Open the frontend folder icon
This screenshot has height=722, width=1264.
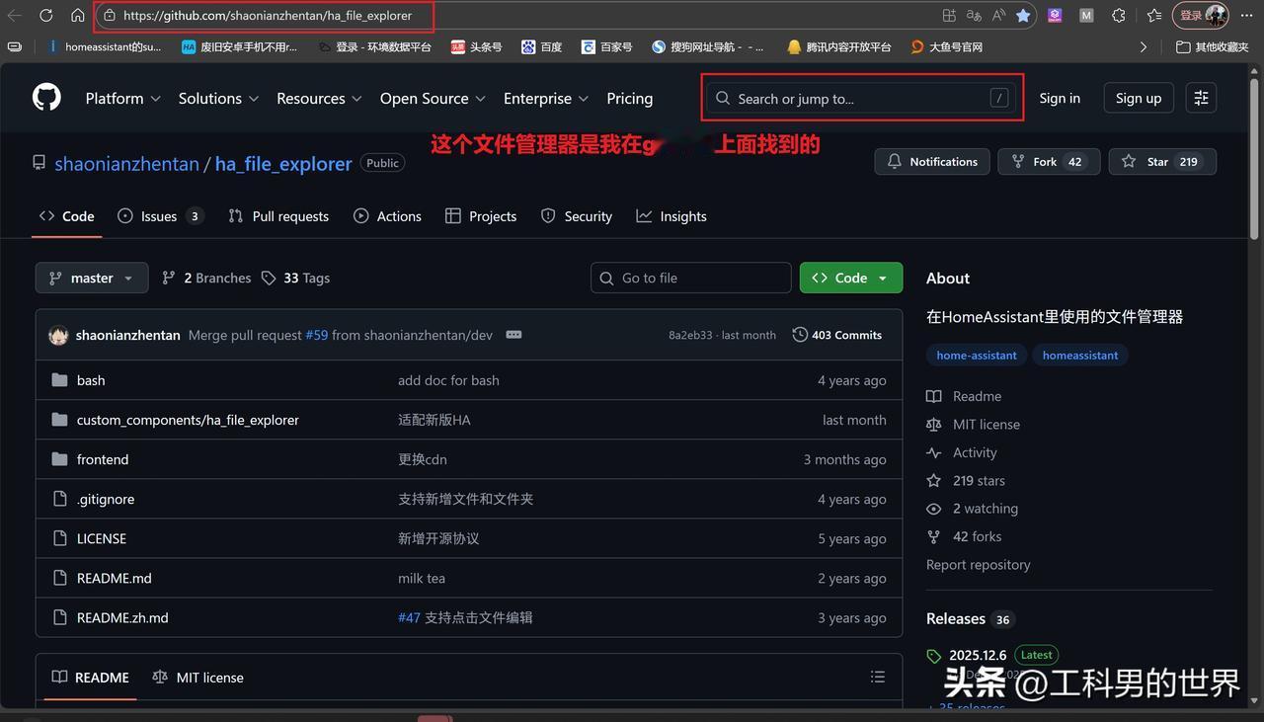point(59,459)
